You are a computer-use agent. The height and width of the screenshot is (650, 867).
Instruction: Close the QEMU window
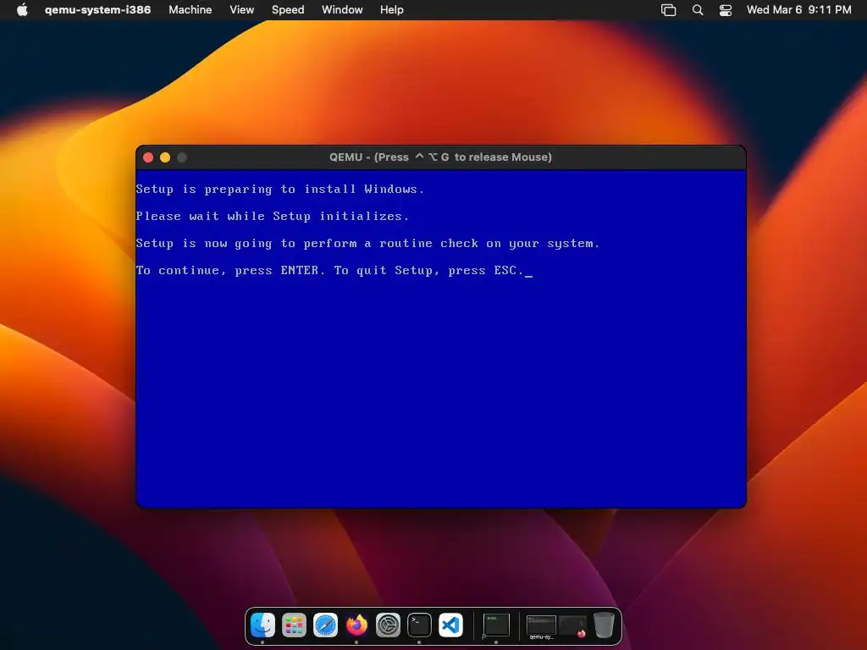click(148, 157)
